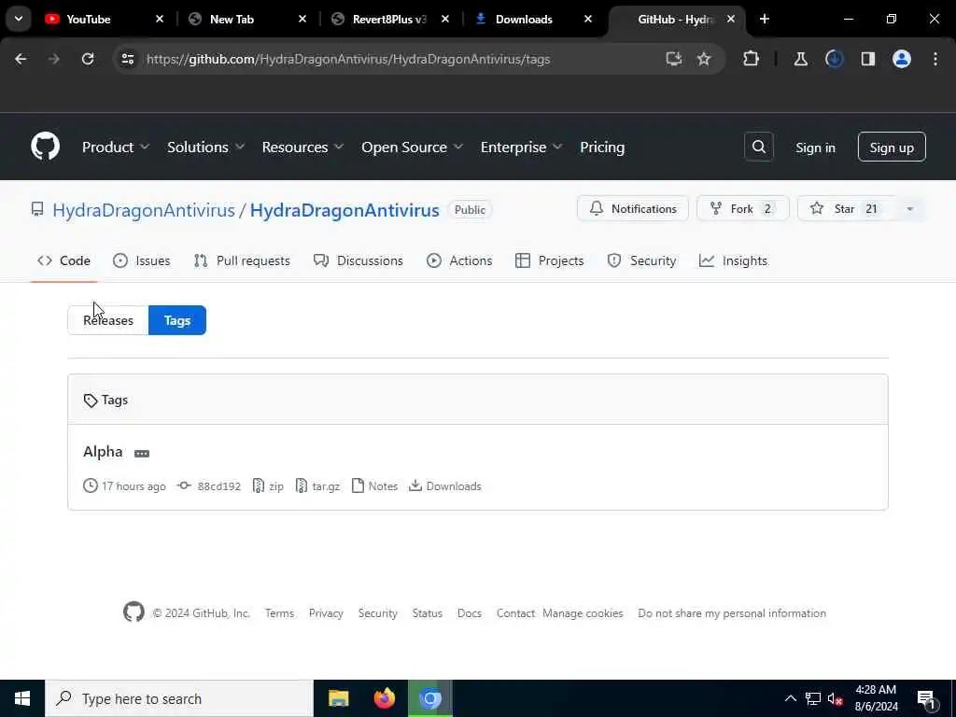Download the Alpha tag tar.gz archive

317,485
